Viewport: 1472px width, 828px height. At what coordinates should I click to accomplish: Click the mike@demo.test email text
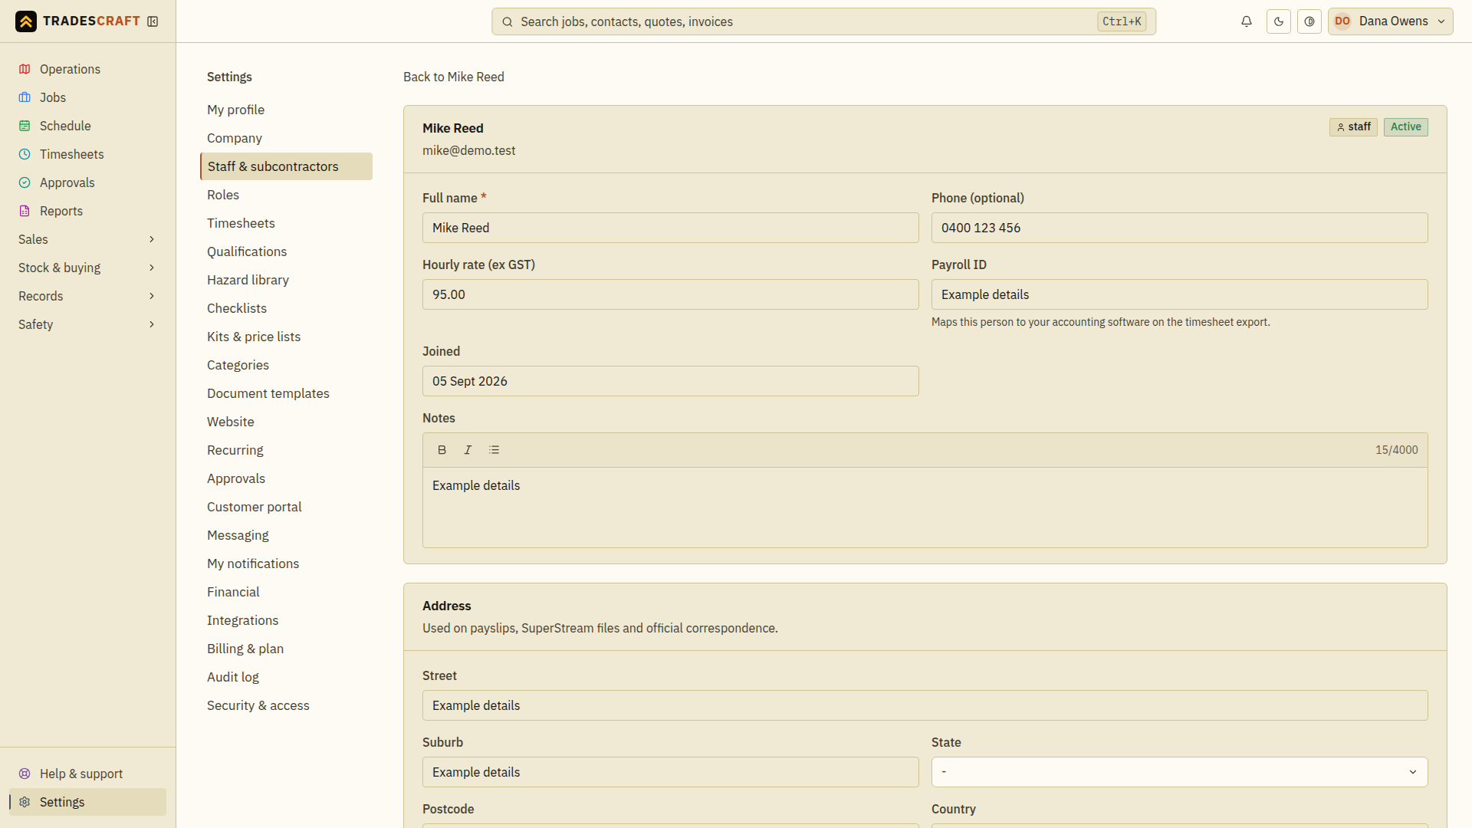[x=468, y=150]
